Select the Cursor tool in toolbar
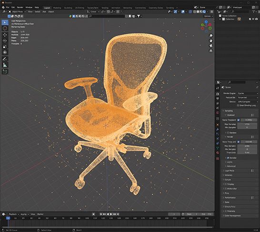The height and width of the screenshot is (232, 260). [5, 29]
